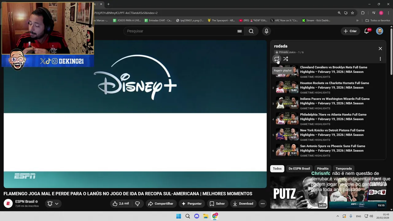This screenshot has width=393, height=221.
Task: Open the Criar menu
Action: click(x=350, y=31)
